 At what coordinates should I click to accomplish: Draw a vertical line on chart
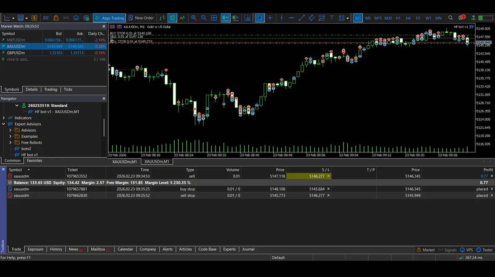click(x=281, y=18)
